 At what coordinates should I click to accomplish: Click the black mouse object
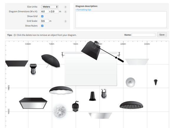(x=76, y=106)
